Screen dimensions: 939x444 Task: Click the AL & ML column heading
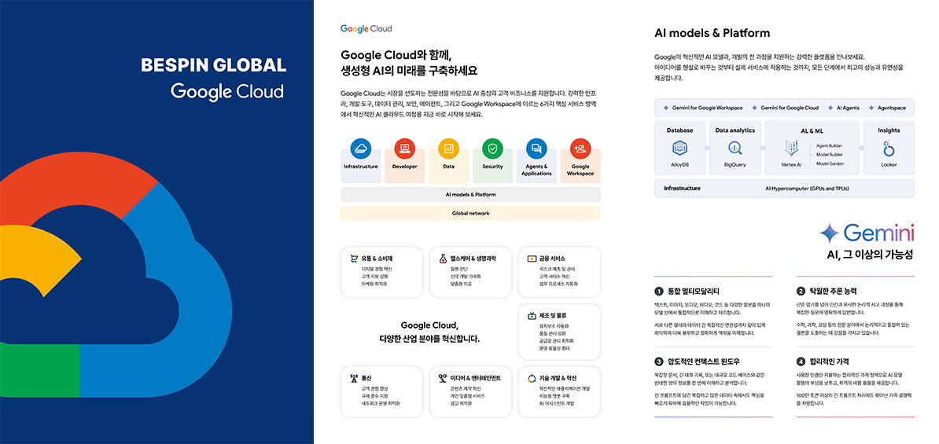[812, 130]
